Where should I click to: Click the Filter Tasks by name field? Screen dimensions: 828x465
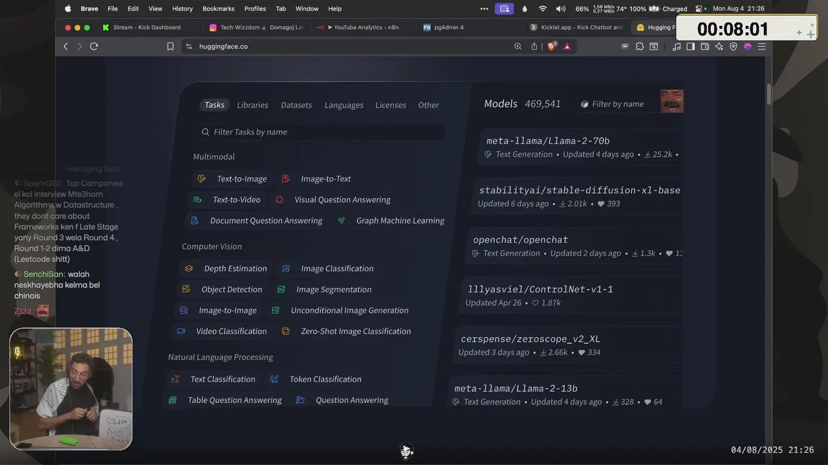(x=320, y=132)
